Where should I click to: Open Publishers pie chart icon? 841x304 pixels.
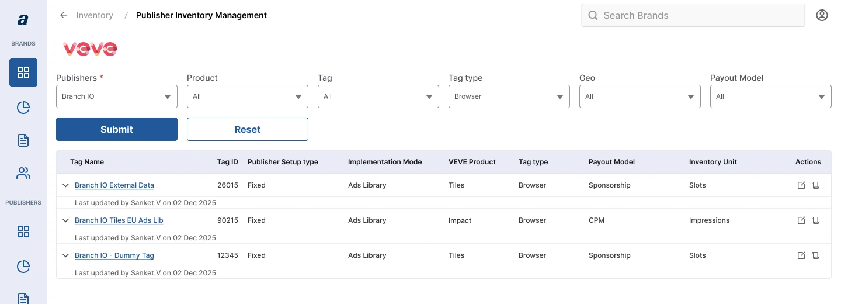[23, 267]
